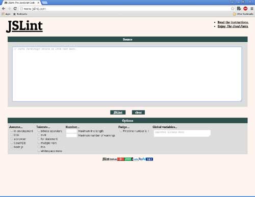Check the for statement option
Viewport: 255px width, 197px height.
pos(39,139)
